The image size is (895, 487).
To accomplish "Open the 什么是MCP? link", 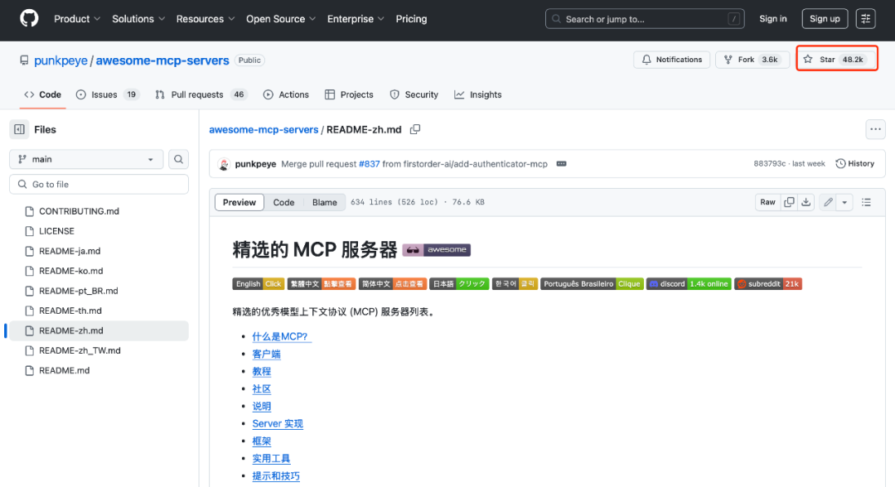I will click(x=282, y=336).
